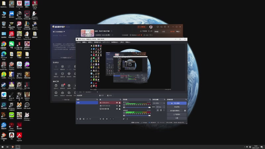This screenshot has height=149, width=265.
Task: Click 滤镜 button on source toolbar
Action: click(x=110, y=95)
